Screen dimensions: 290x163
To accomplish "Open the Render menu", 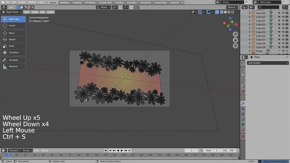I will point(22,2).
